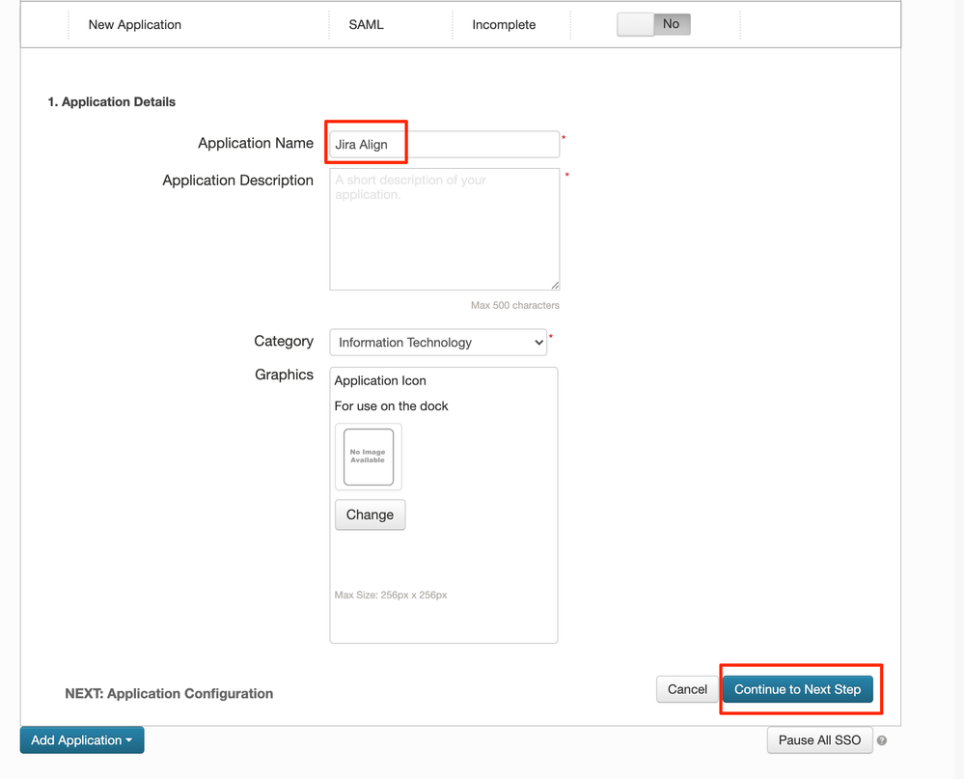Click the SAML type cell

(x=366, y=24)
